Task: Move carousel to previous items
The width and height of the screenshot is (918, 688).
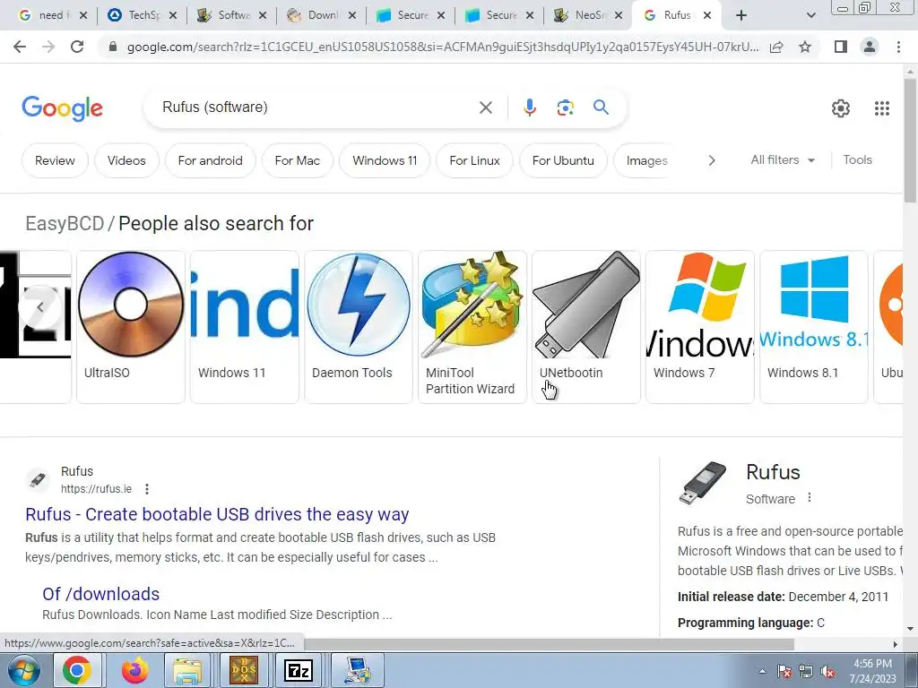Action: pyautogui.click(x=39, y=306)
